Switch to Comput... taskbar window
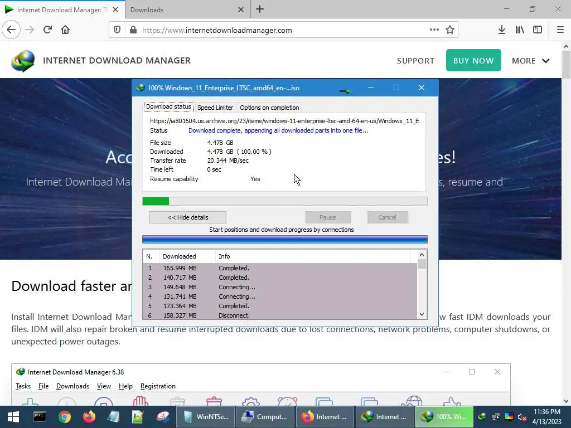 click(x=265, y=417)
